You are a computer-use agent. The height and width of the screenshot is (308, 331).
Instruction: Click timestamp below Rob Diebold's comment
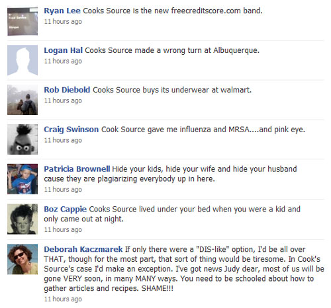click(63, 100)
